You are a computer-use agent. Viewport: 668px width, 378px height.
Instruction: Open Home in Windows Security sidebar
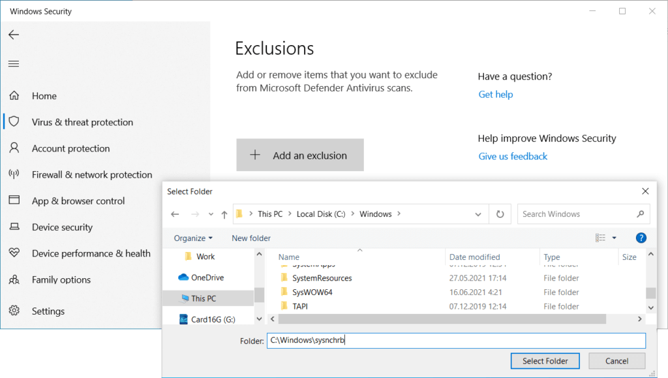(44, 96)
